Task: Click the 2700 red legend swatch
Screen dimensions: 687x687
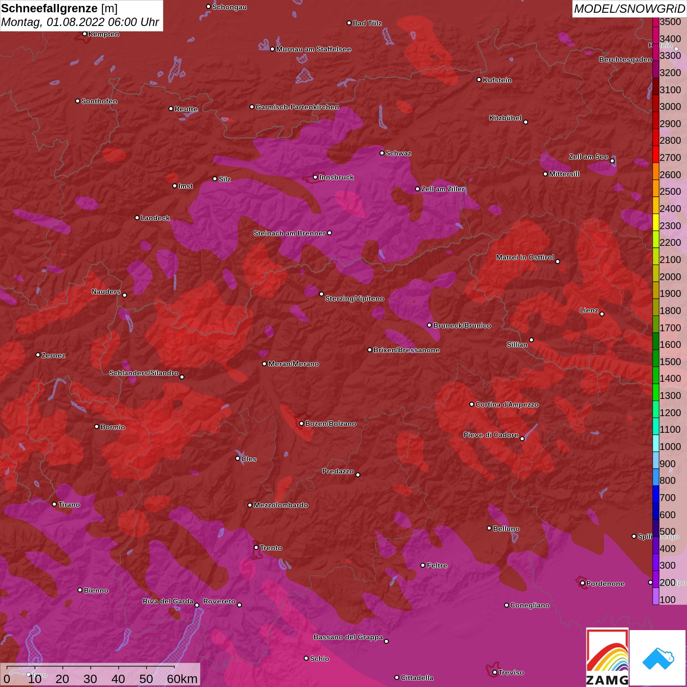Action: (x=656, y=154)
